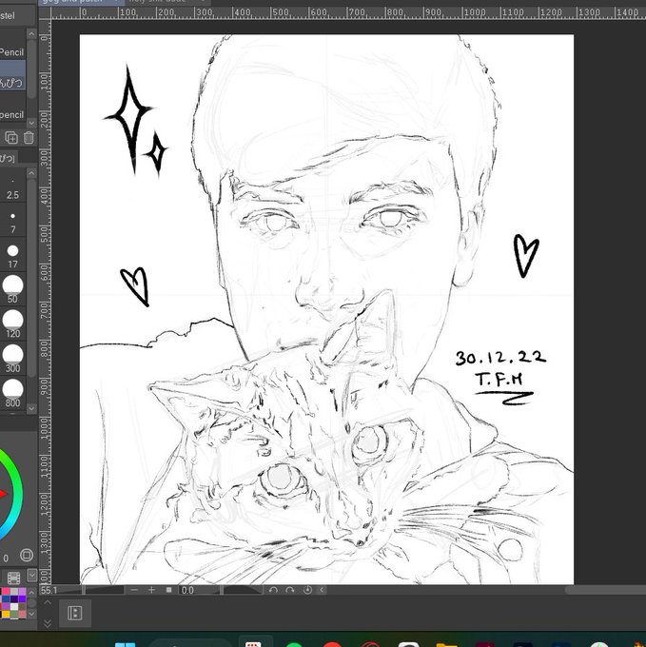
Task: Rotate the canvas left
Action: tap(273, 590)
